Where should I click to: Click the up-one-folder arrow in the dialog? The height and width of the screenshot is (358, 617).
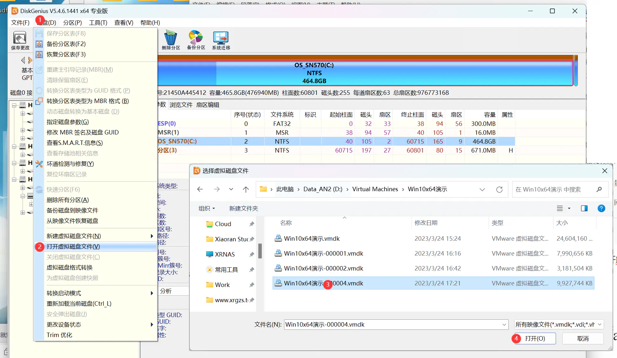[x=246, y=189]
